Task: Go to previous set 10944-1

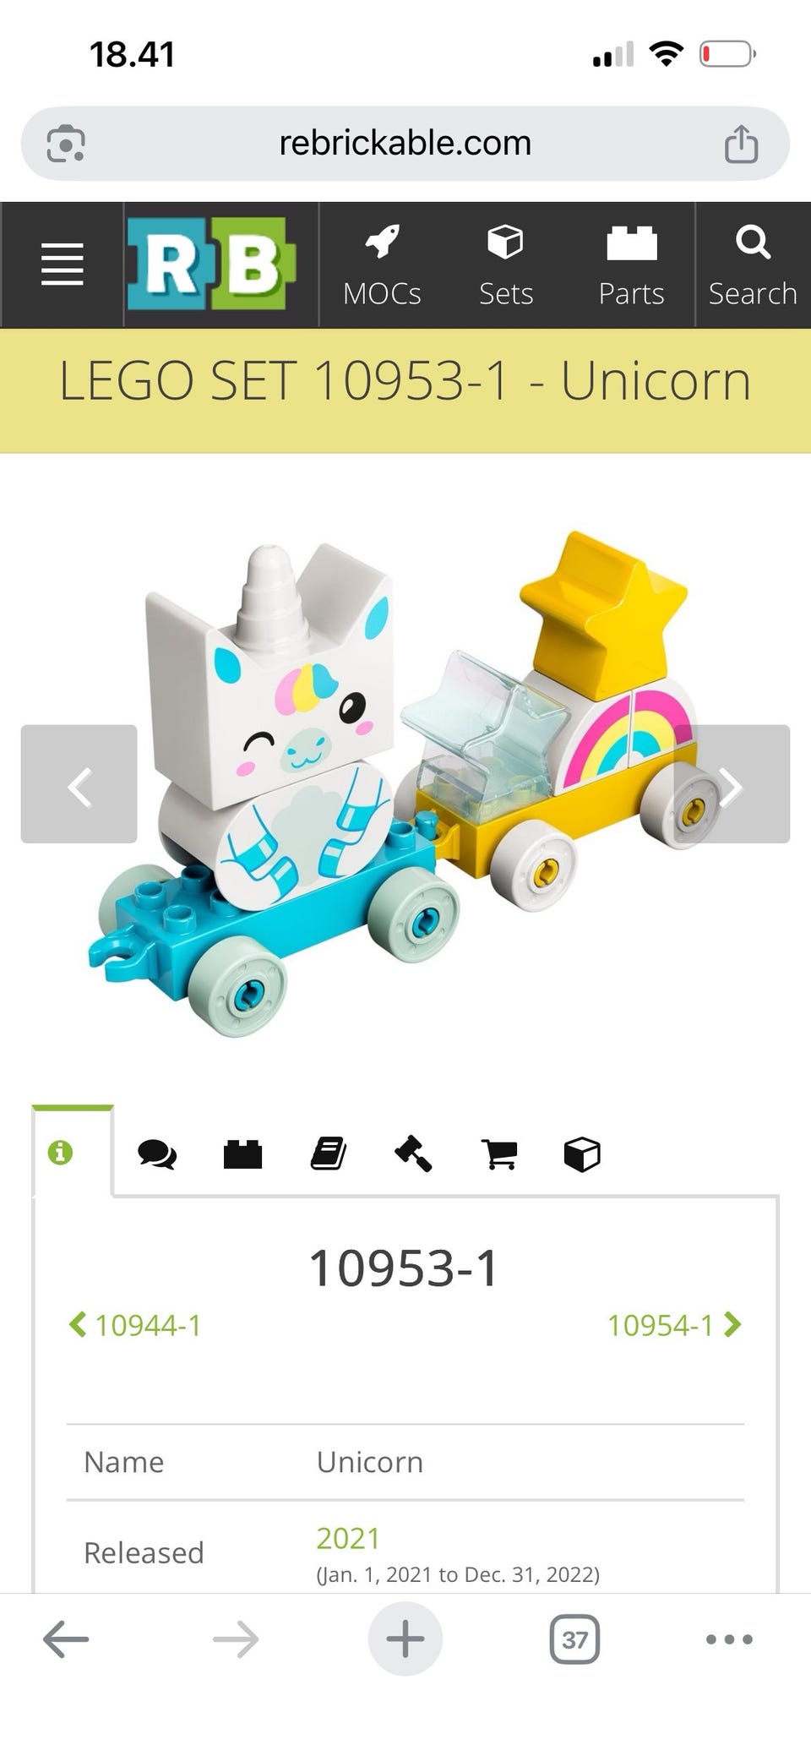Action: click(135, 1325)
